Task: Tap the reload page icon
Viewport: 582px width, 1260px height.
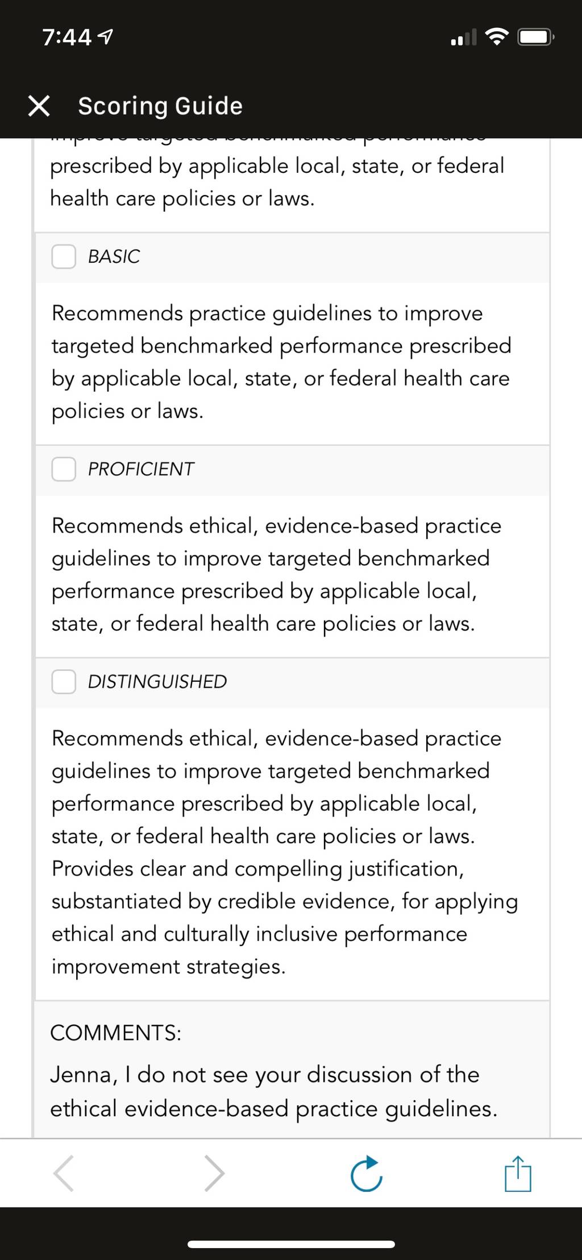Action: [367, 1173]
